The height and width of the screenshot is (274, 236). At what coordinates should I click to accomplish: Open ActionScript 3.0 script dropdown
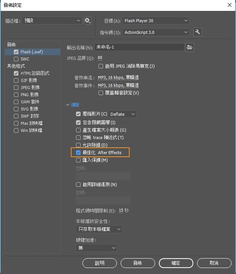[x=156, y=32]
